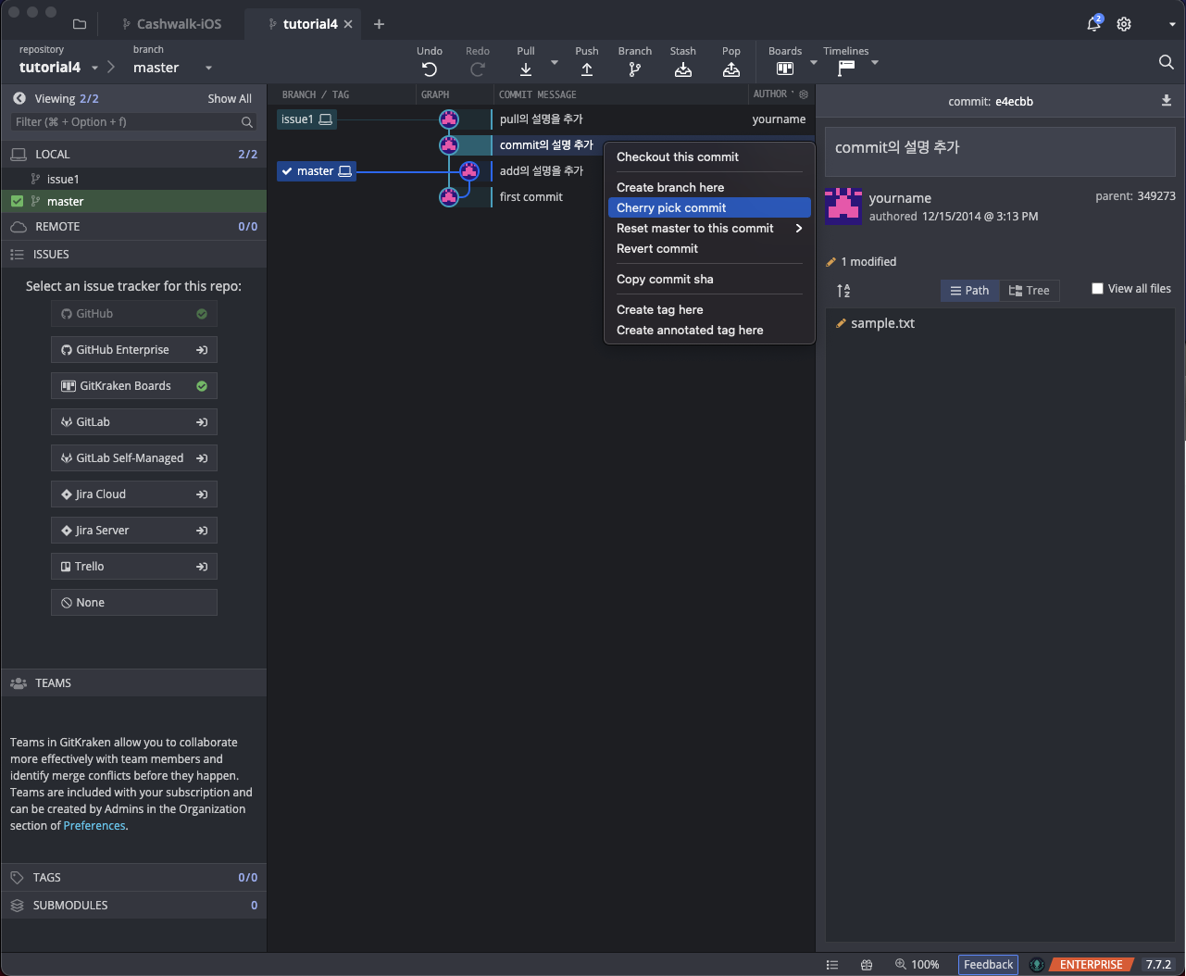The height and width of the screenshot is (976, 1186).
Task: Uncheck the master branch visibility checkbox
Action: point(18,201)
